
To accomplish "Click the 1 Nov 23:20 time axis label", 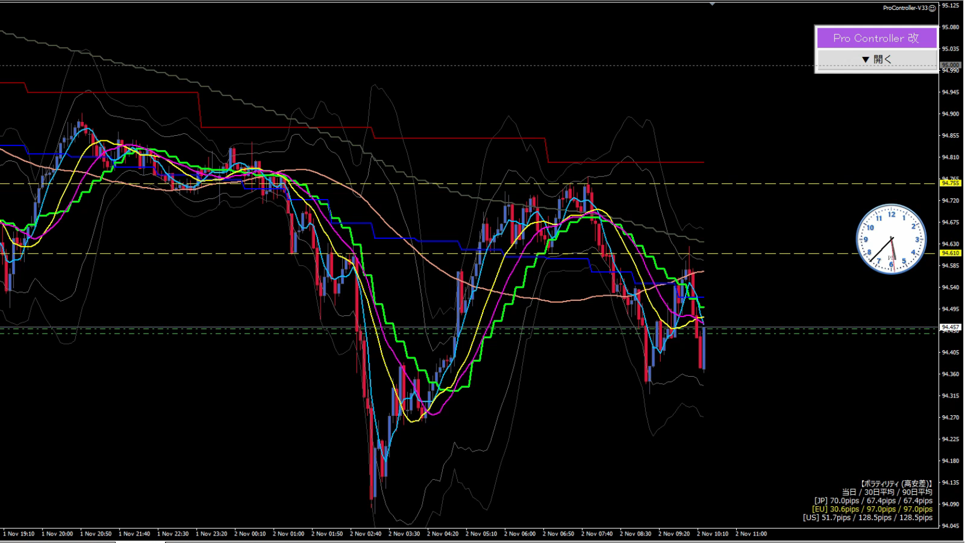I will coord(211,534).
